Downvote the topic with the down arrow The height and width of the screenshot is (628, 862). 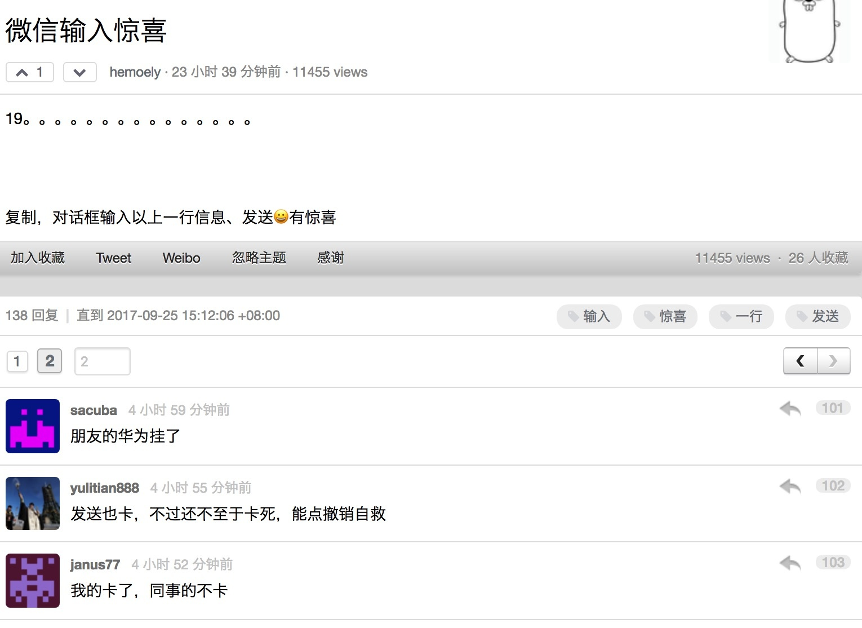79,72
